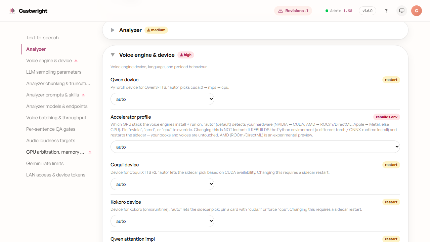Open LAN access & device tokens sidebar item

pyautogui.click(x=56, y=175)
